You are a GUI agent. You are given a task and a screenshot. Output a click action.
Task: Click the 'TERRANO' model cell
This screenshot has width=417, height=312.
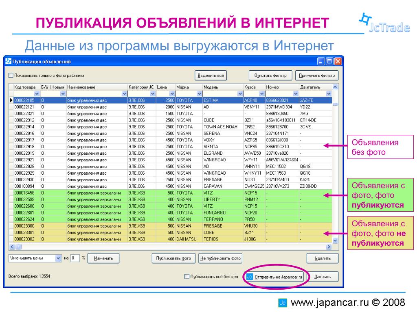[223, 219]
